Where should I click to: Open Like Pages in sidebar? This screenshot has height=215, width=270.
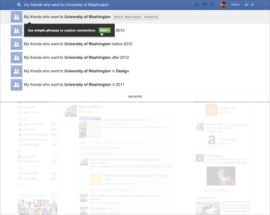[30, 179]
